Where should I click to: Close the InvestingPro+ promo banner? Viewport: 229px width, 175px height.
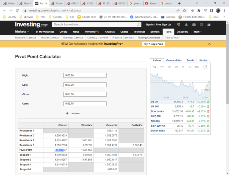pyautogui.click(x=210, y=44)
